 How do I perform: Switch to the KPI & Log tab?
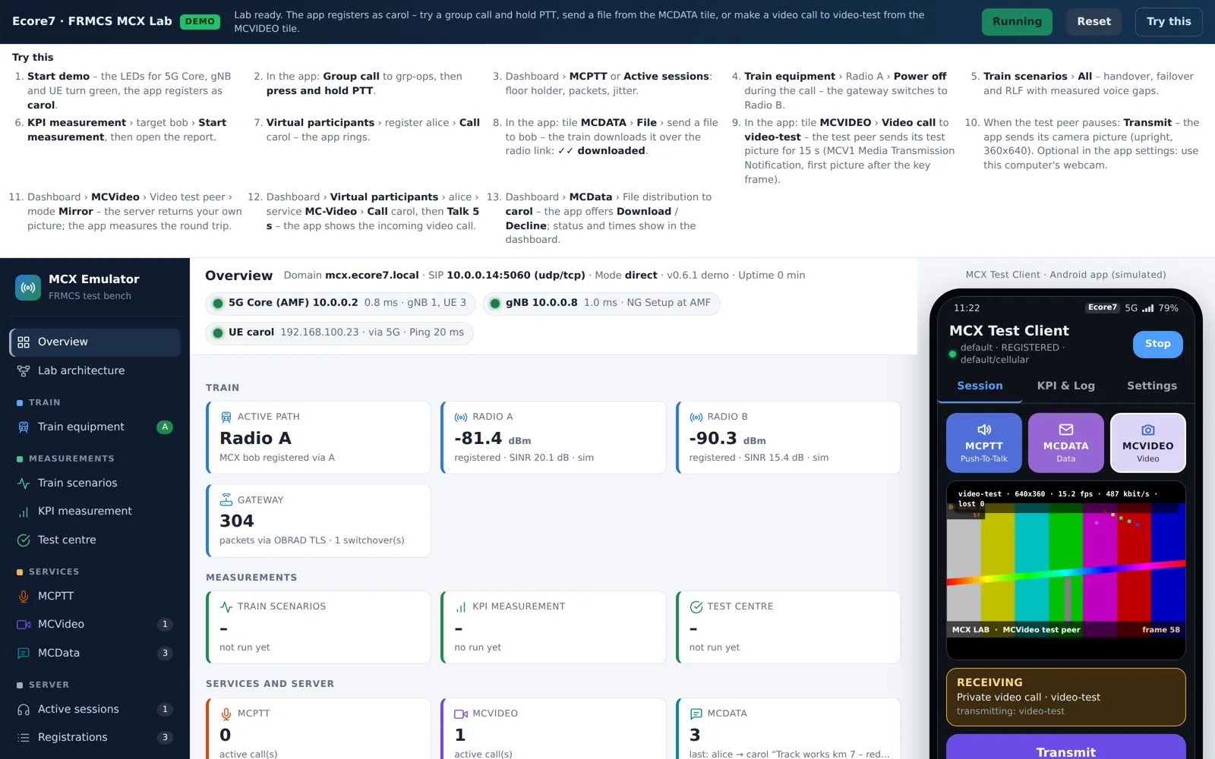[x=1065, y=386]
